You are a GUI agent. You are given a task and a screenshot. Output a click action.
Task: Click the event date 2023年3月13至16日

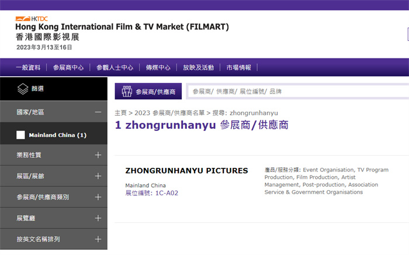[44, 47]
